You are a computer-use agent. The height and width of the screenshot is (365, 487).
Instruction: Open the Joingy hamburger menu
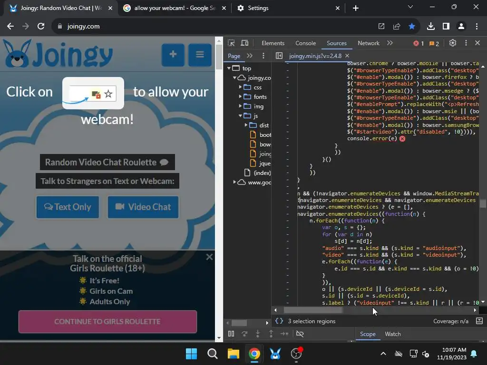200,55
